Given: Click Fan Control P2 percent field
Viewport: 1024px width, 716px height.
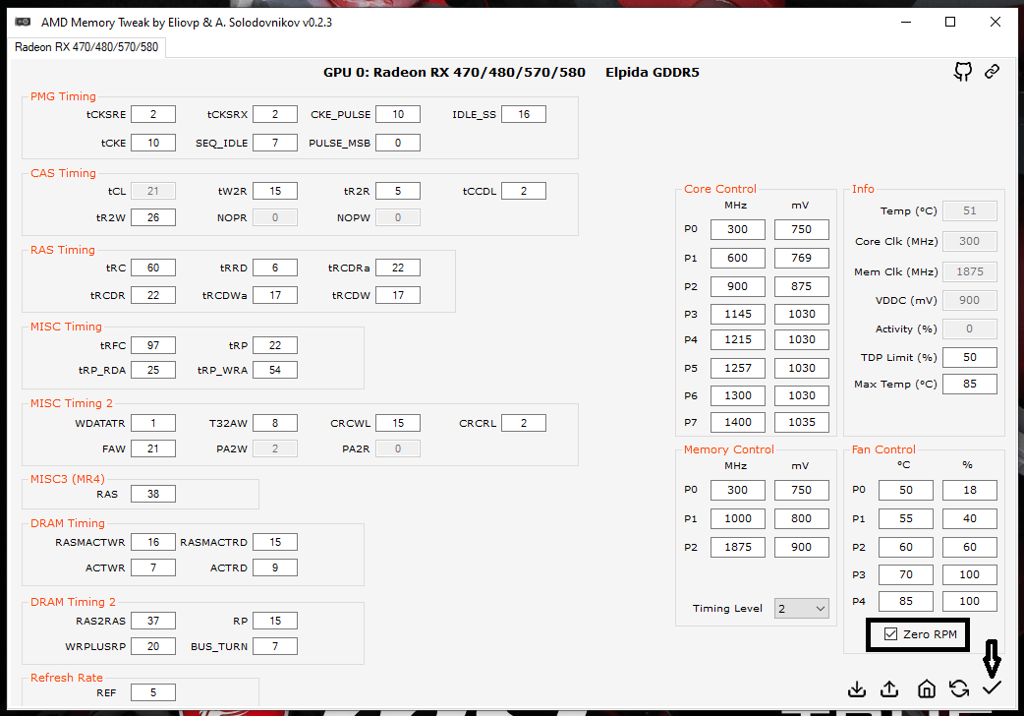Looking at the screenshot, I should [x=970, y=547].
